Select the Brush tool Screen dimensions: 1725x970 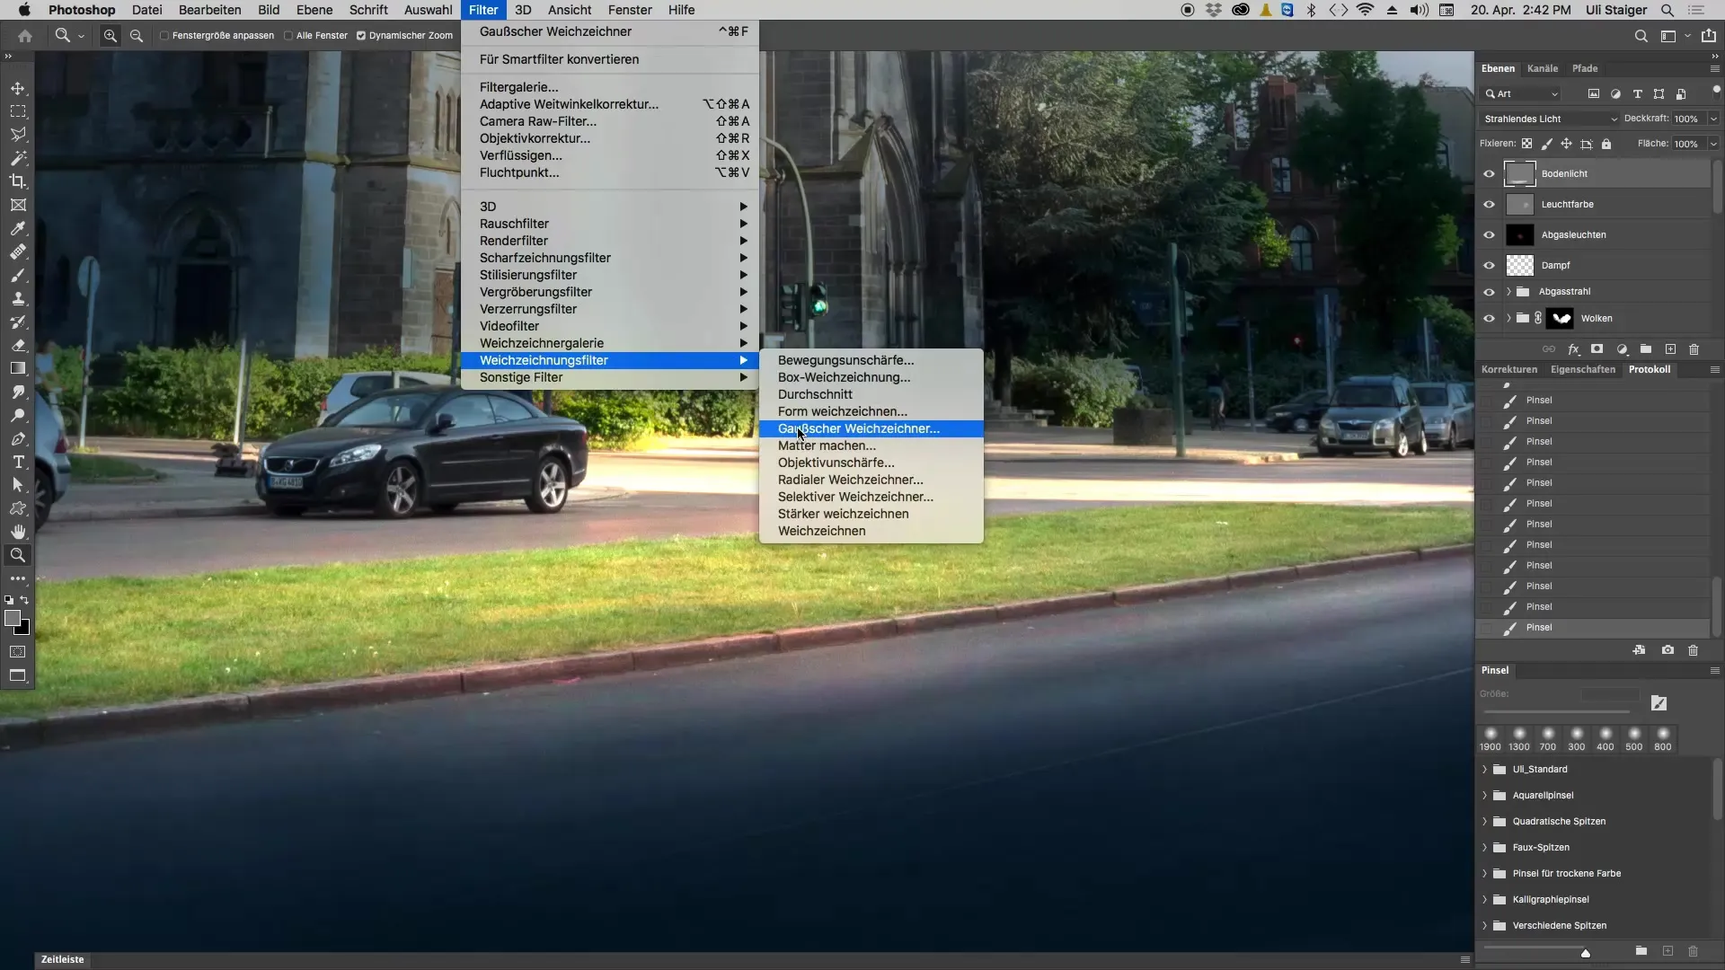[18, 276]
